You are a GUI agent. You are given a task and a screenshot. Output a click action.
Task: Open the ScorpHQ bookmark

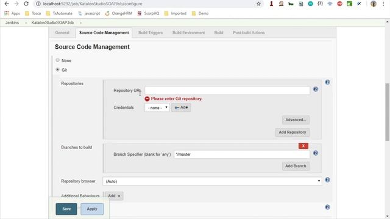tap(149, 13)
